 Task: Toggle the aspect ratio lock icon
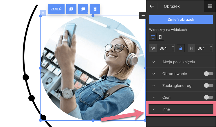tap(181, 48)
